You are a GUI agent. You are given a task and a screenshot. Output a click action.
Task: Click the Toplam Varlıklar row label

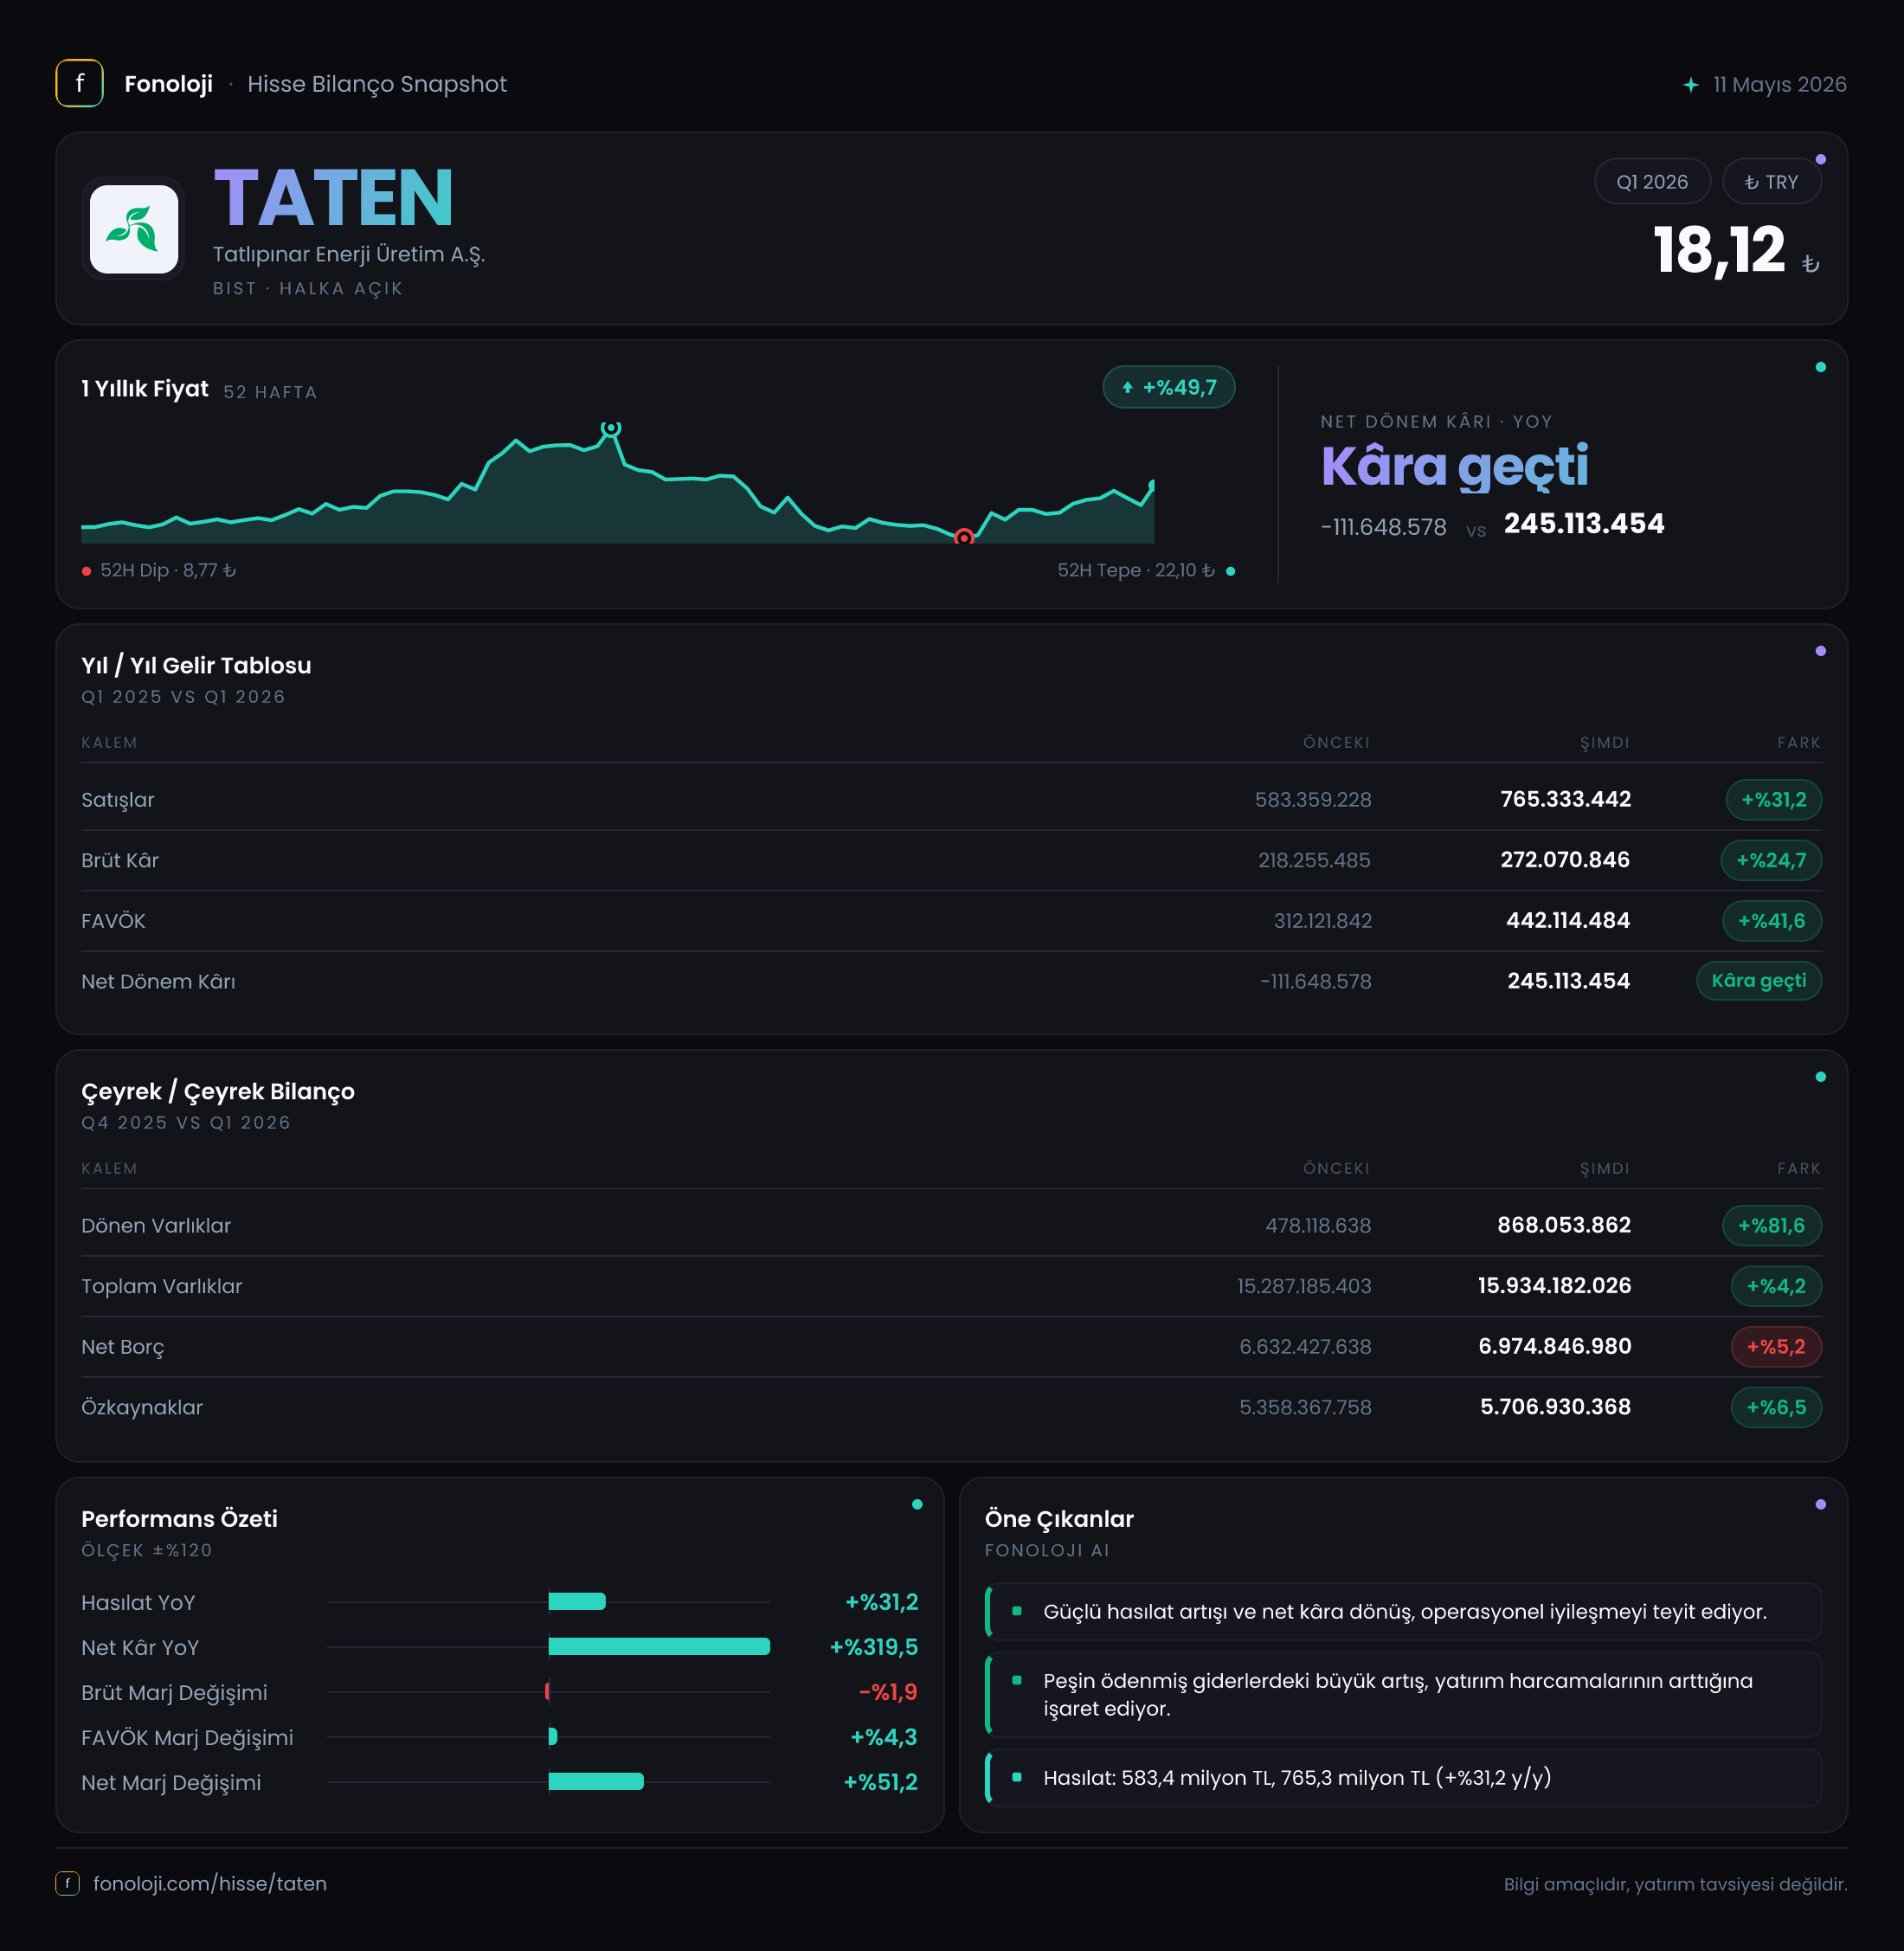[x=162, y=1286]
